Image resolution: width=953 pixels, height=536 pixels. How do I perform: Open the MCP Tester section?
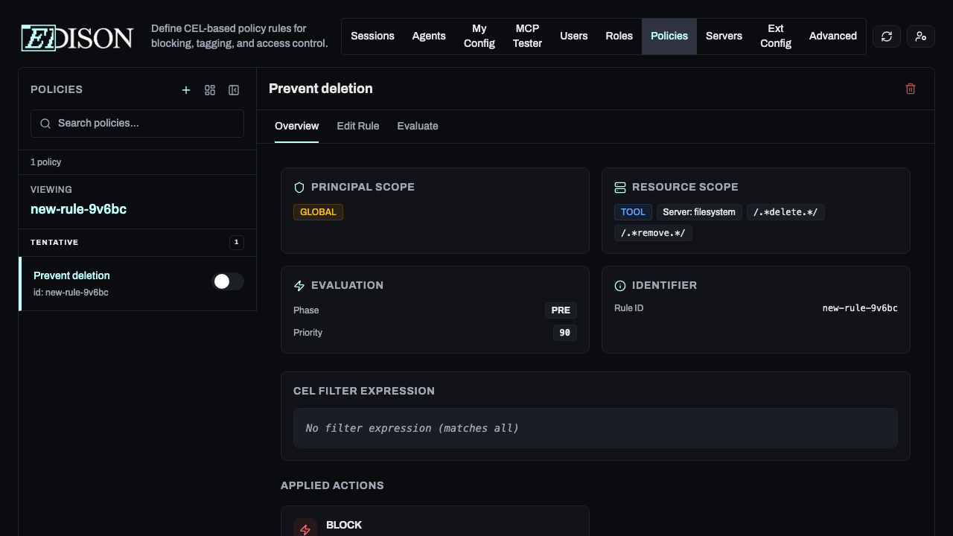(x=527, y=36)
